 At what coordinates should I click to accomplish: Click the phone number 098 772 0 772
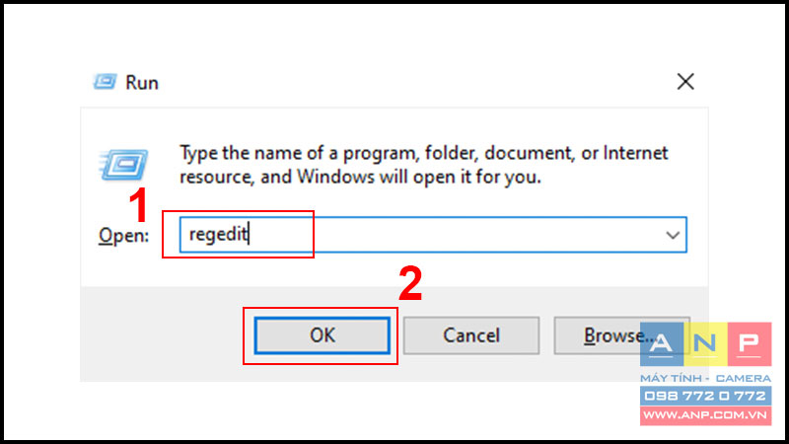[705, 397]
